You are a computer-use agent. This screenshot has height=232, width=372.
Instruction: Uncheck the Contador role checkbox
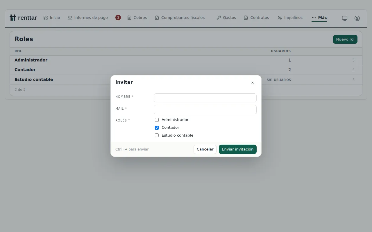(157, 128)
